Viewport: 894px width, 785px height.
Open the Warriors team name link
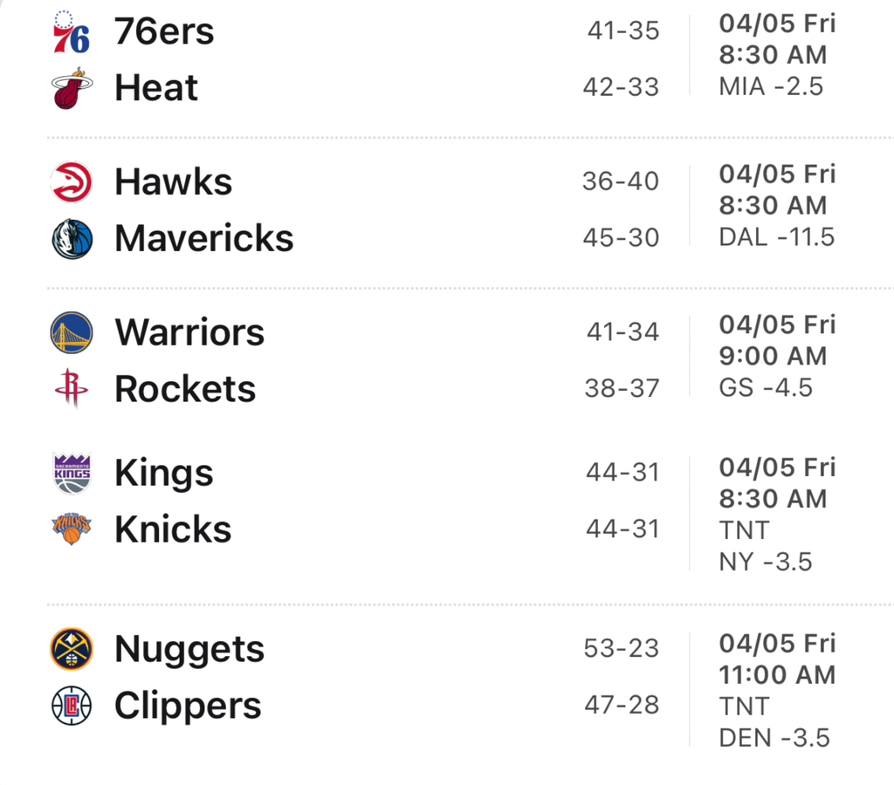coord(189,332)
